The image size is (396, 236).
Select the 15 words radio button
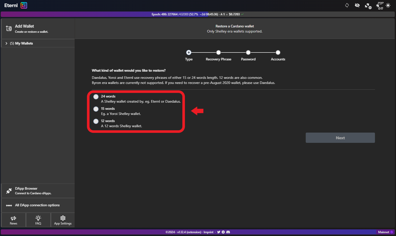(96, 109)
